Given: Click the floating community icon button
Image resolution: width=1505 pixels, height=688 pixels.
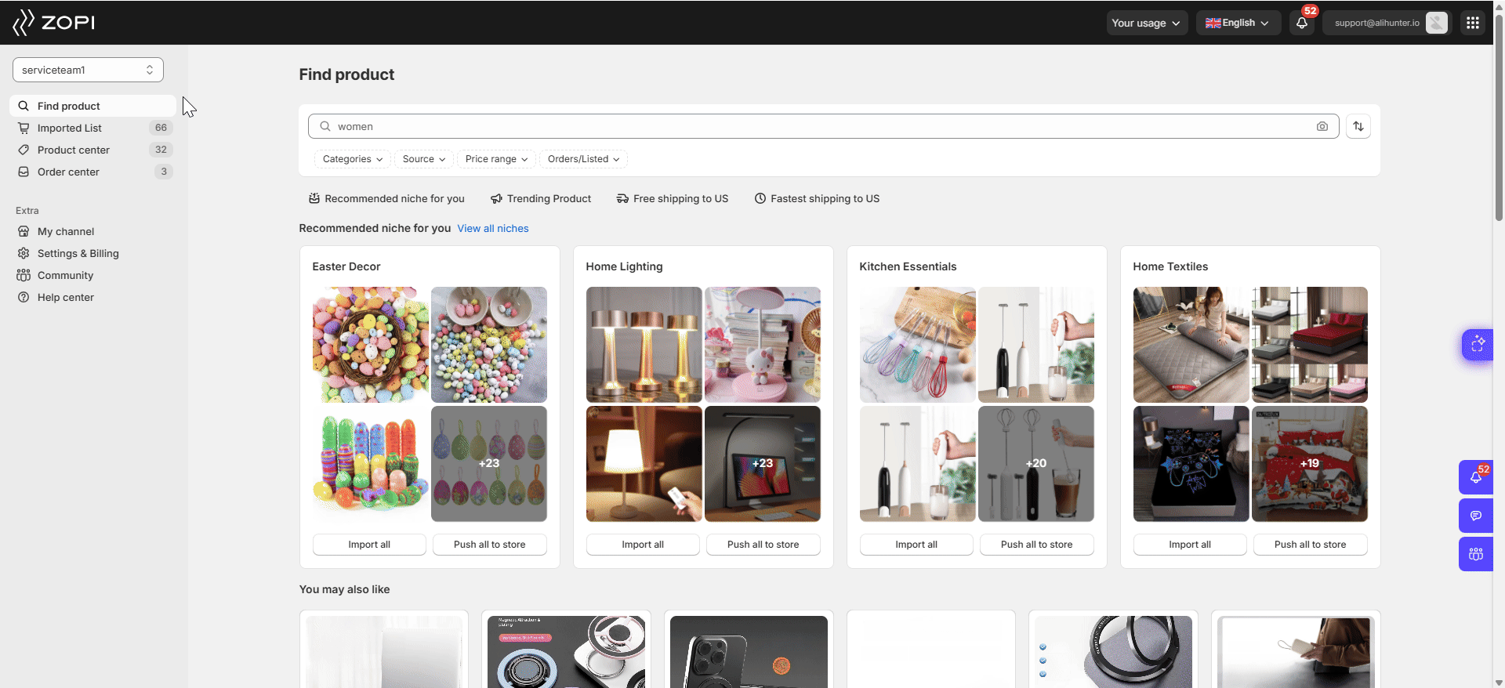Looking at the screenshot, I should coord(1475,554).
